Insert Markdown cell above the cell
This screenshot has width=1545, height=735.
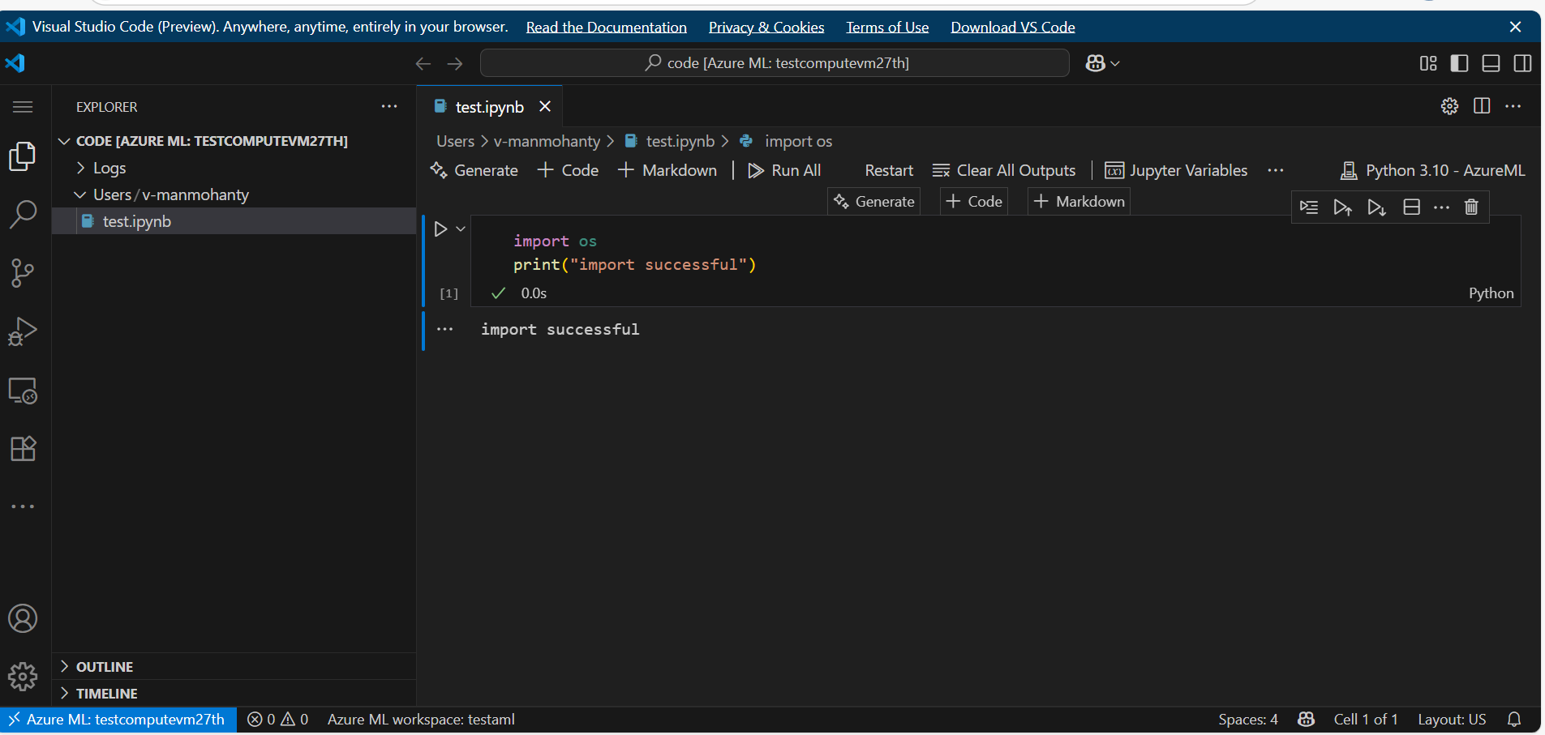[x=1079, y=201]
